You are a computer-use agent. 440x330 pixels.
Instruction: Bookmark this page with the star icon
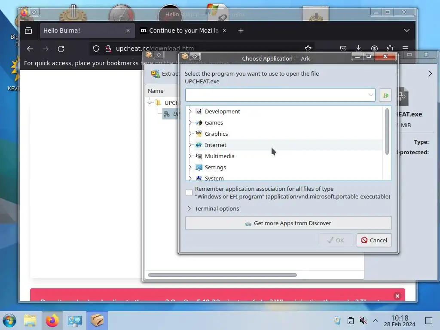click(x=308, y=49)
